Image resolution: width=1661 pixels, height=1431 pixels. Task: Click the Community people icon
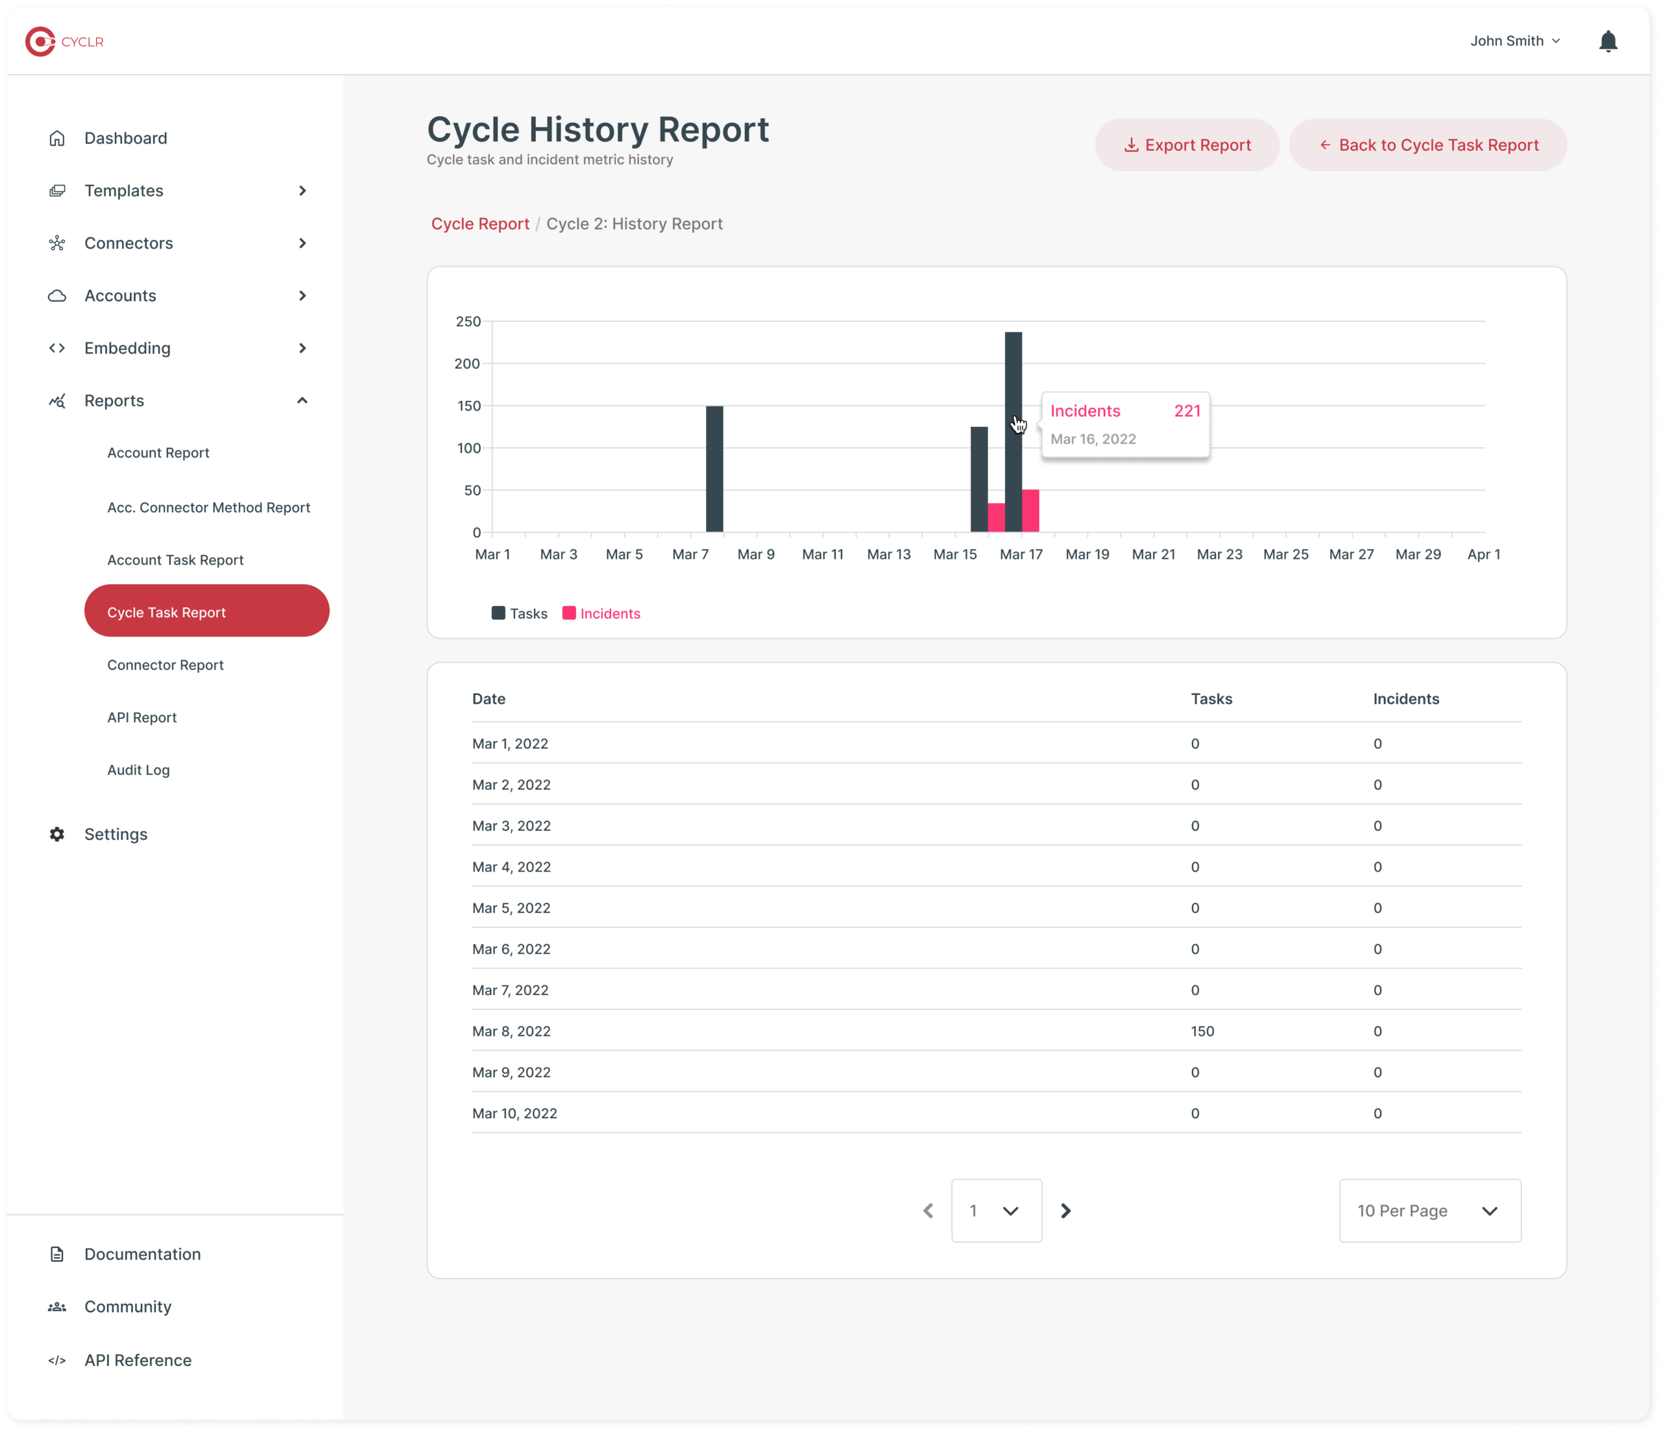pos(57,1307)
